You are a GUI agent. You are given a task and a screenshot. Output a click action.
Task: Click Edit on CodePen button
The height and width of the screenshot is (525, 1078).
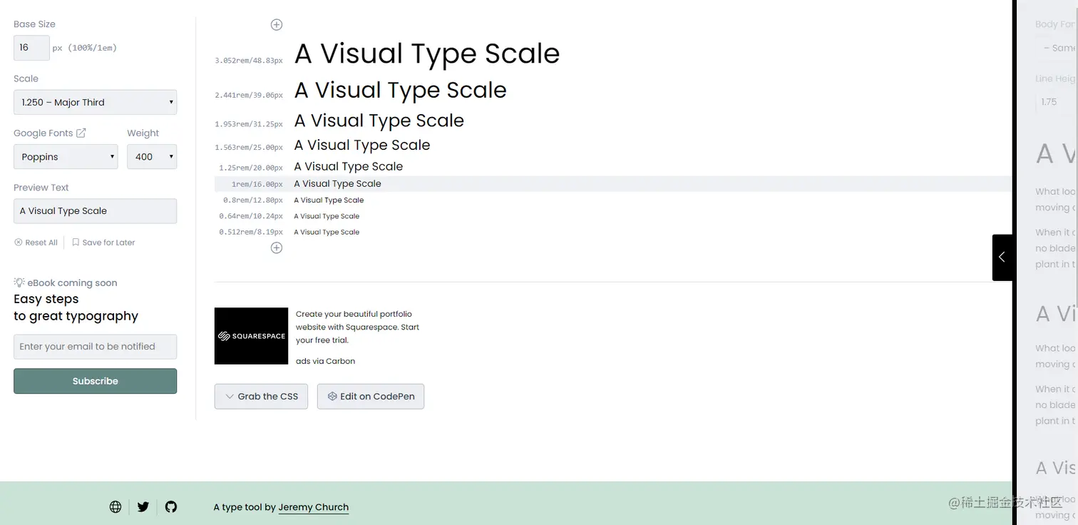pos(370,397)
